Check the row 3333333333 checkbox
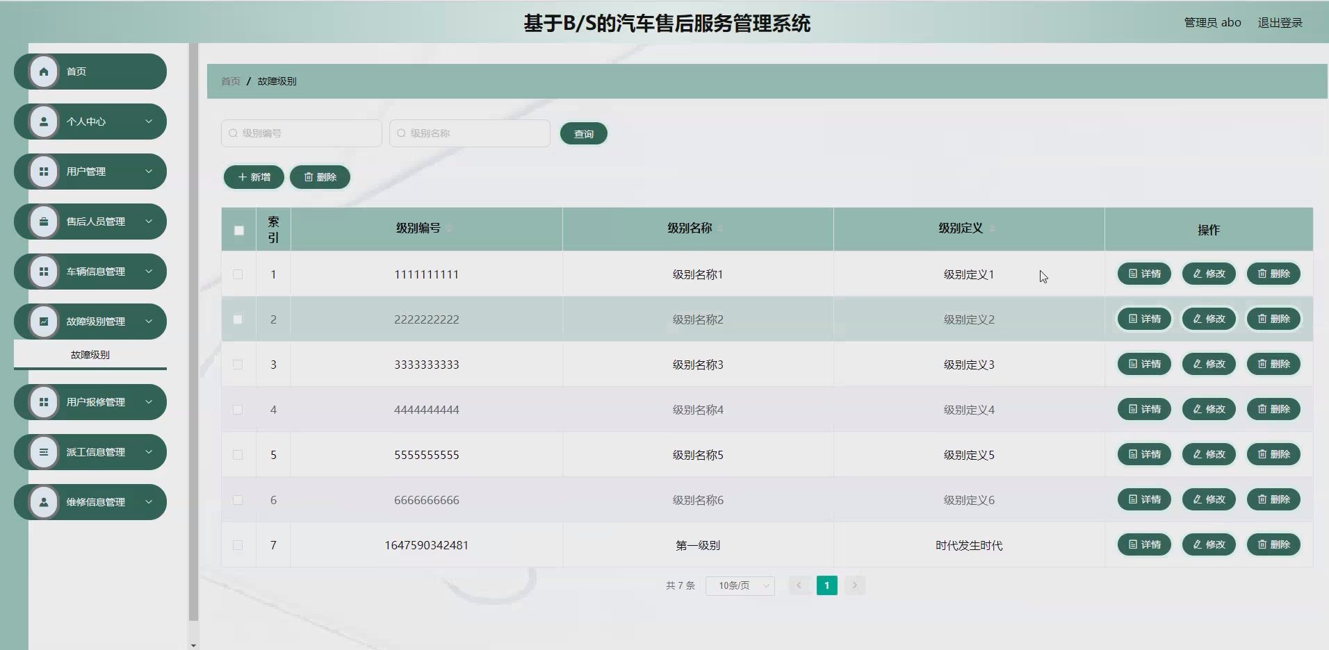1329x650 pixels. [238, 365]
